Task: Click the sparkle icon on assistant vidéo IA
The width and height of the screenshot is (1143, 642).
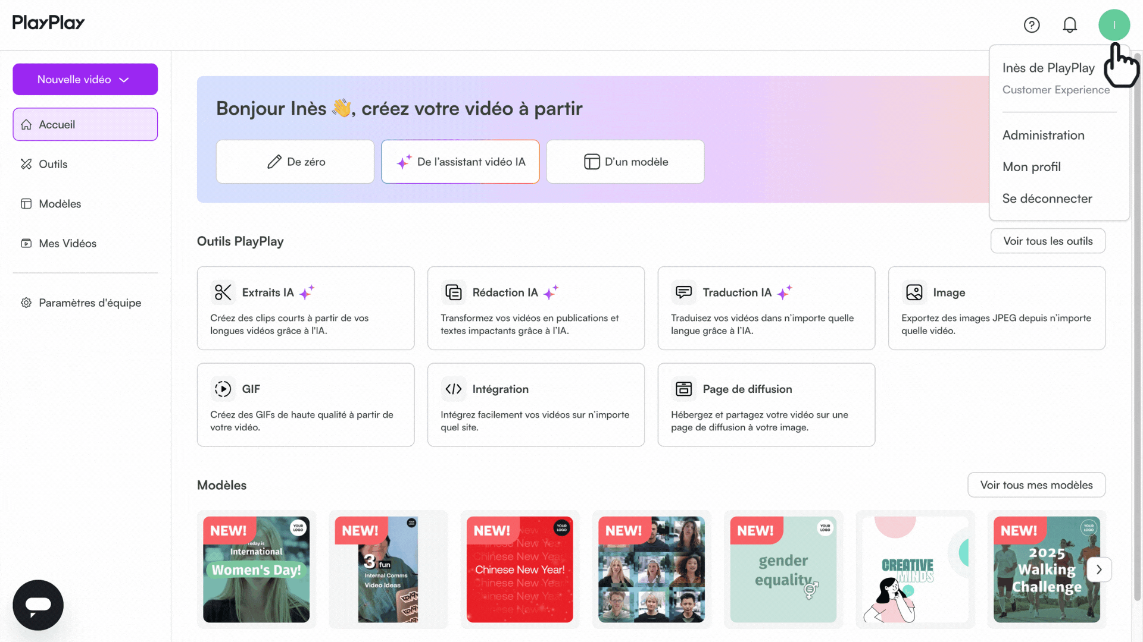Action: click(404, 162)
